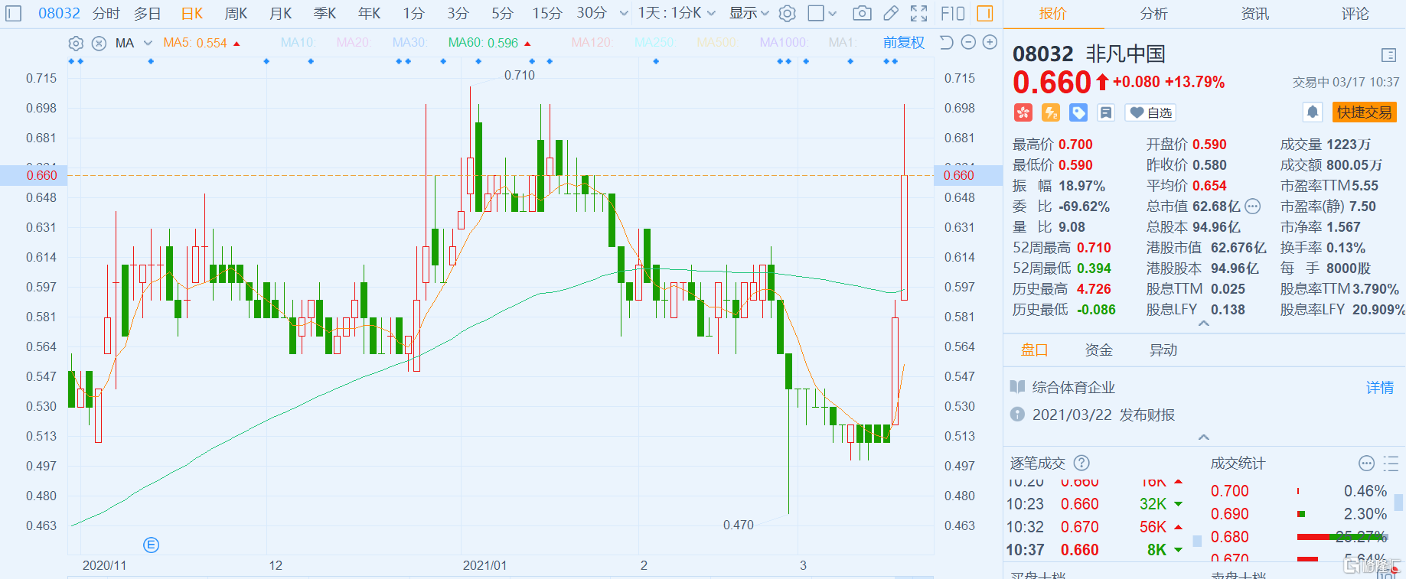Select the drawing pencil tool
This screenshot has height=579, width=1406.
[891, 13]
